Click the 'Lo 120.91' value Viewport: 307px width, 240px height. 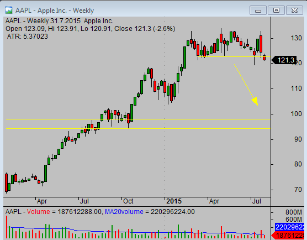(x=96, y=29)
